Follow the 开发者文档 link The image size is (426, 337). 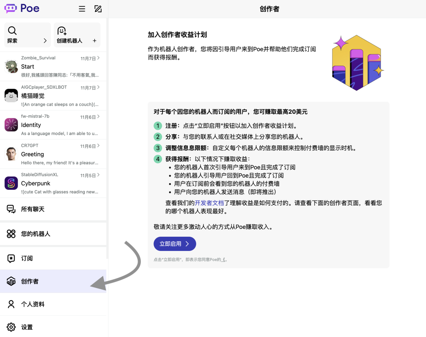(209, 203)
